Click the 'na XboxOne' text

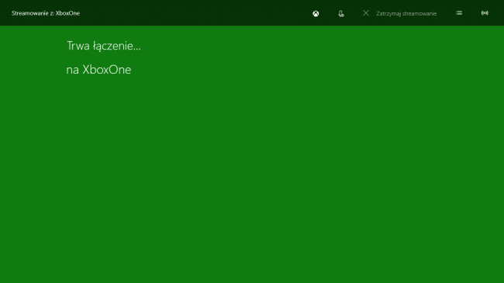pos(98,70)
